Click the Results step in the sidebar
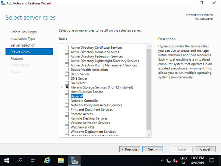The height and width of the screenshot is (166, 221). coord(16,72)
